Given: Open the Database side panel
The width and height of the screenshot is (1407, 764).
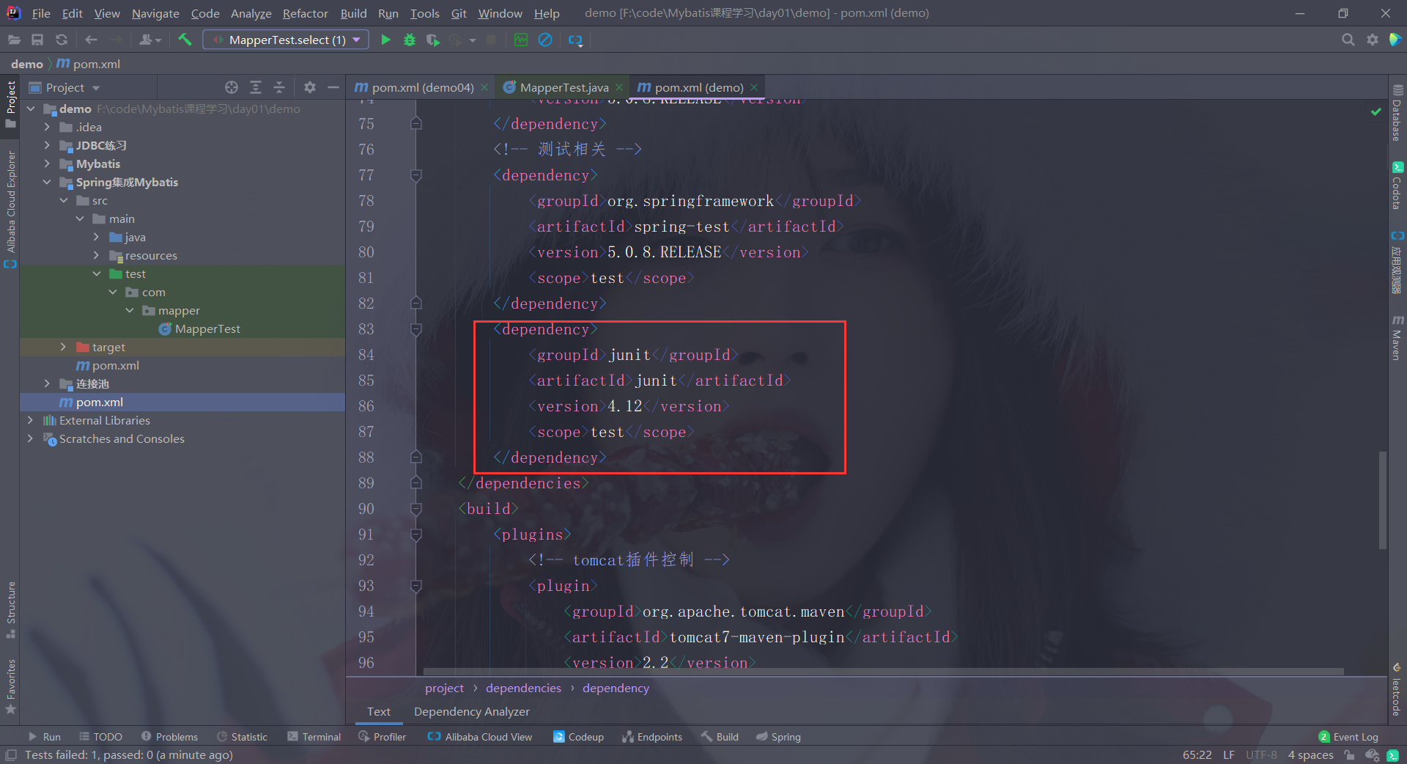Looking at the screenshot, I should coord(1397,113).
